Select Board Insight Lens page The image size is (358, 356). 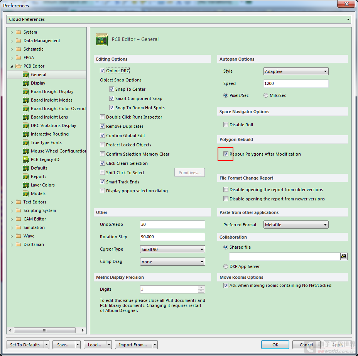point(49,117)
